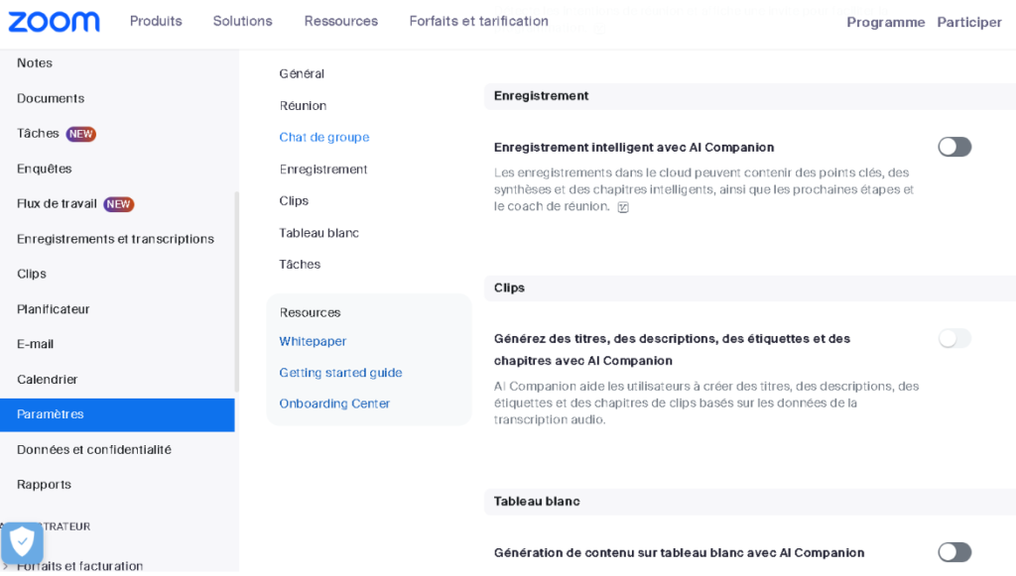Image resolution: width=1016 pixels, height=576 pixels.
Task: Click Participer in the top bar
Action: pos(968,22)
